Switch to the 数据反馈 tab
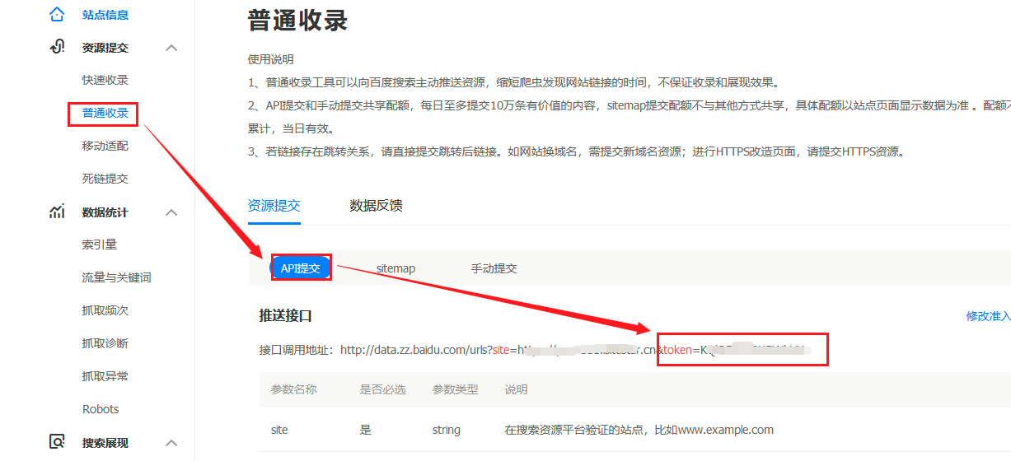 pos(376,206)
